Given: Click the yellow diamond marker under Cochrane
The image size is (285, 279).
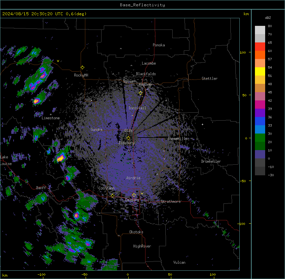Looking at the screenshot, I should [x=112, y=196].
